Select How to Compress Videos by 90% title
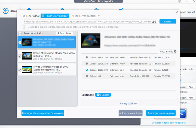The width and height of the screenshot is (196, 128). tap(50, 68)
